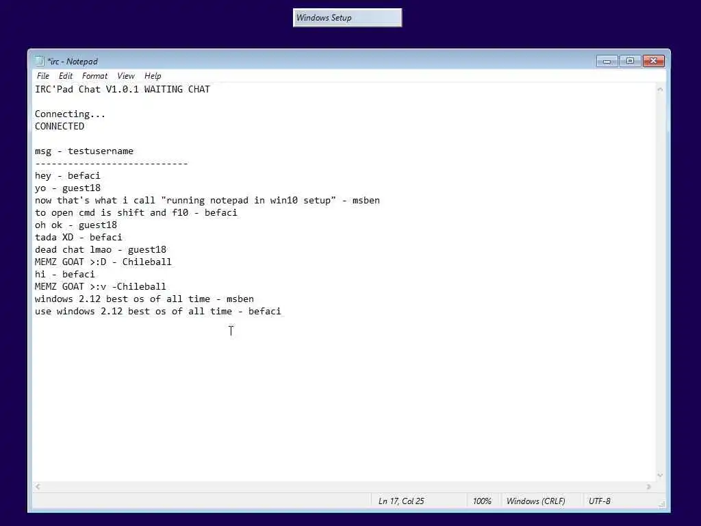This screenshot has height=526, width=701.
Task: Open the View menu
Action: click(x=126, y=76)
